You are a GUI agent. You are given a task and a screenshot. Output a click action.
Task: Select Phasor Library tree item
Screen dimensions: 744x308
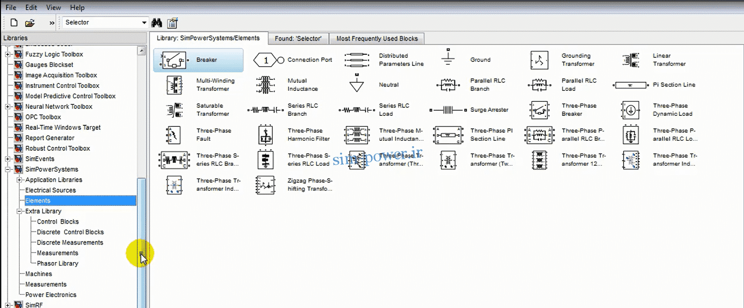57,264
